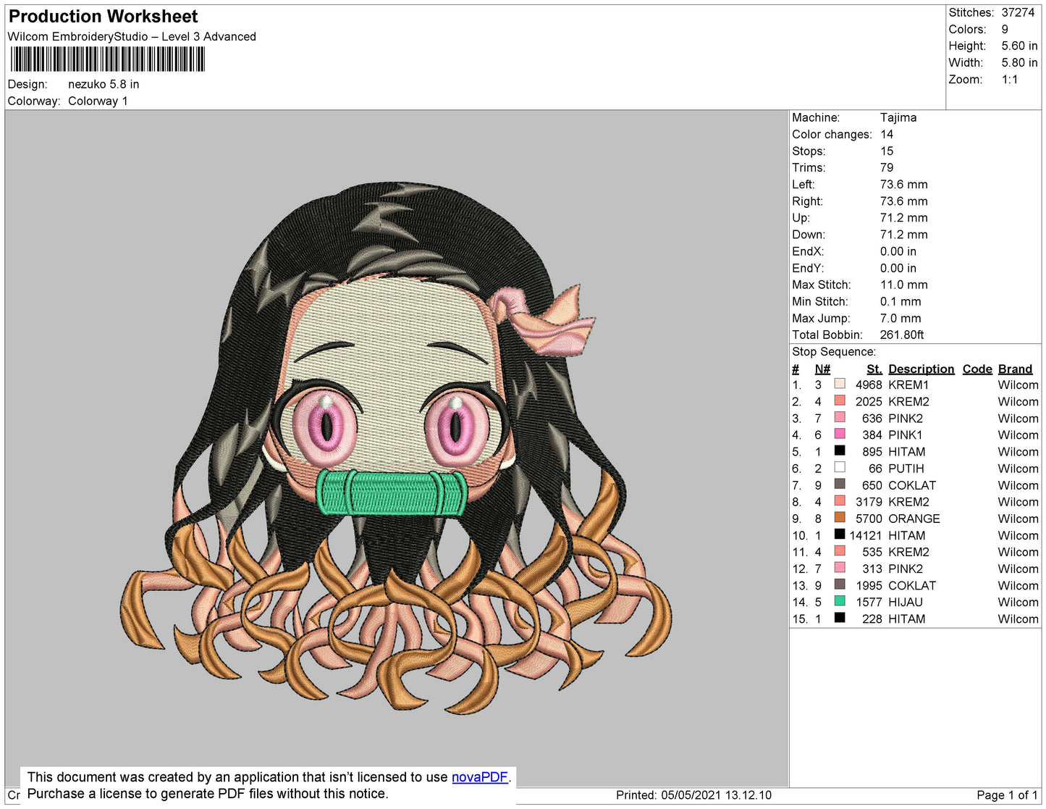This screenshot has height=809, width=1046.
Task: Click the stitch count '14121' in row 10
Action: click(866, 536)
